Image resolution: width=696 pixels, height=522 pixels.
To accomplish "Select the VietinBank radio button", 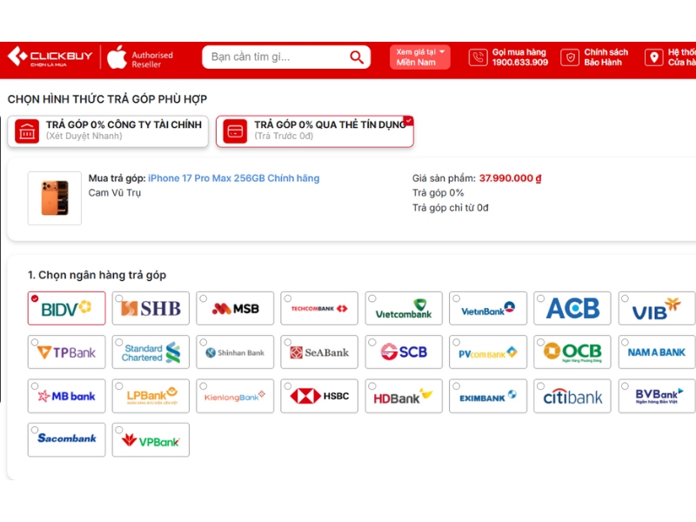I will pos(456,298).
